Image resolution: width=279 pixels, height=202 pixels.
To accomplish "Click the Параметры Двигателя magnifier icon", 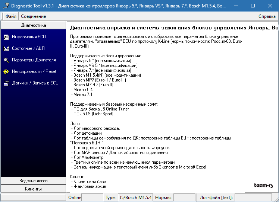I will [x=6, y=60].
